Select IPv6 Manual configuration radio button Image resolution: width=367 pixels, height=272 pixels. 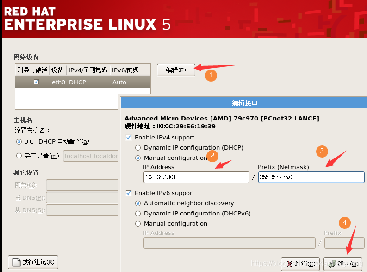(138, 224)
